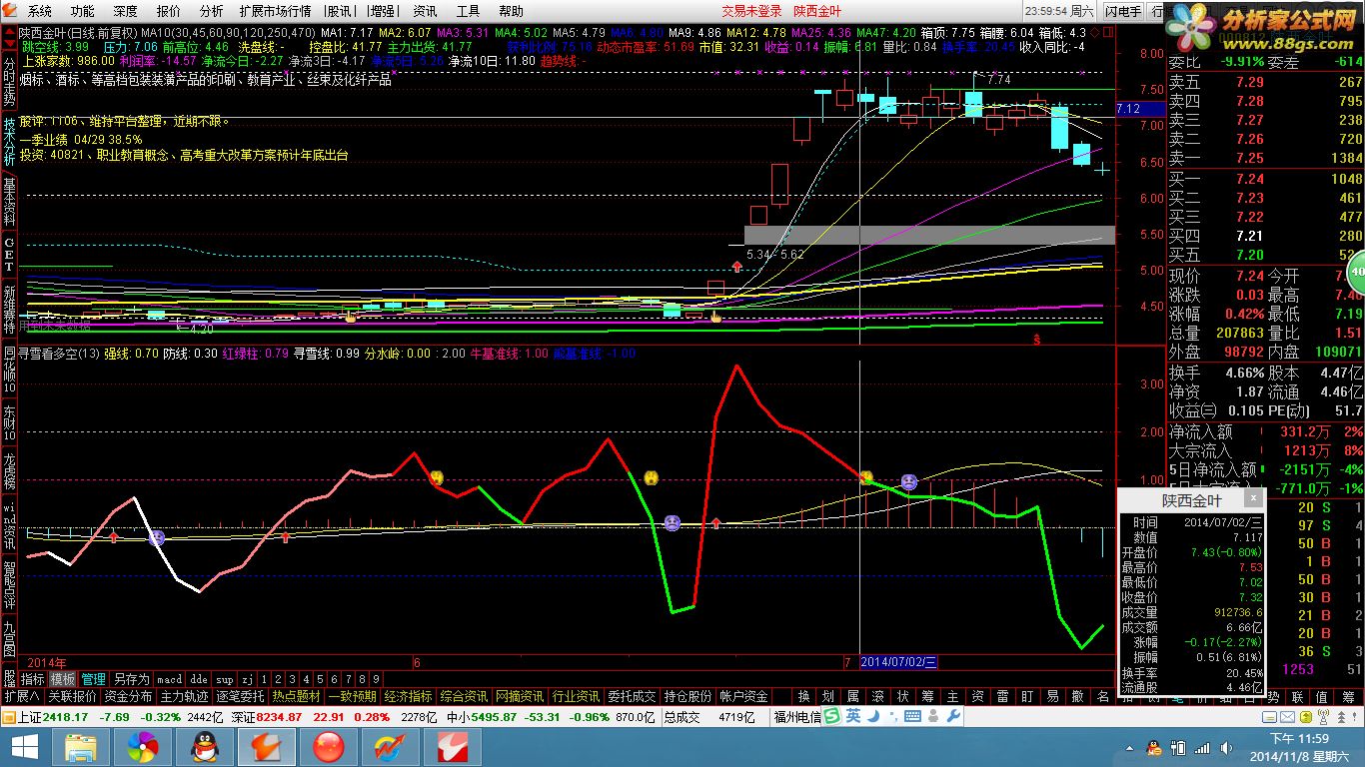Select the dde indicator tab
Viewport: 1365px width, 767px height.
coord(199,679)
